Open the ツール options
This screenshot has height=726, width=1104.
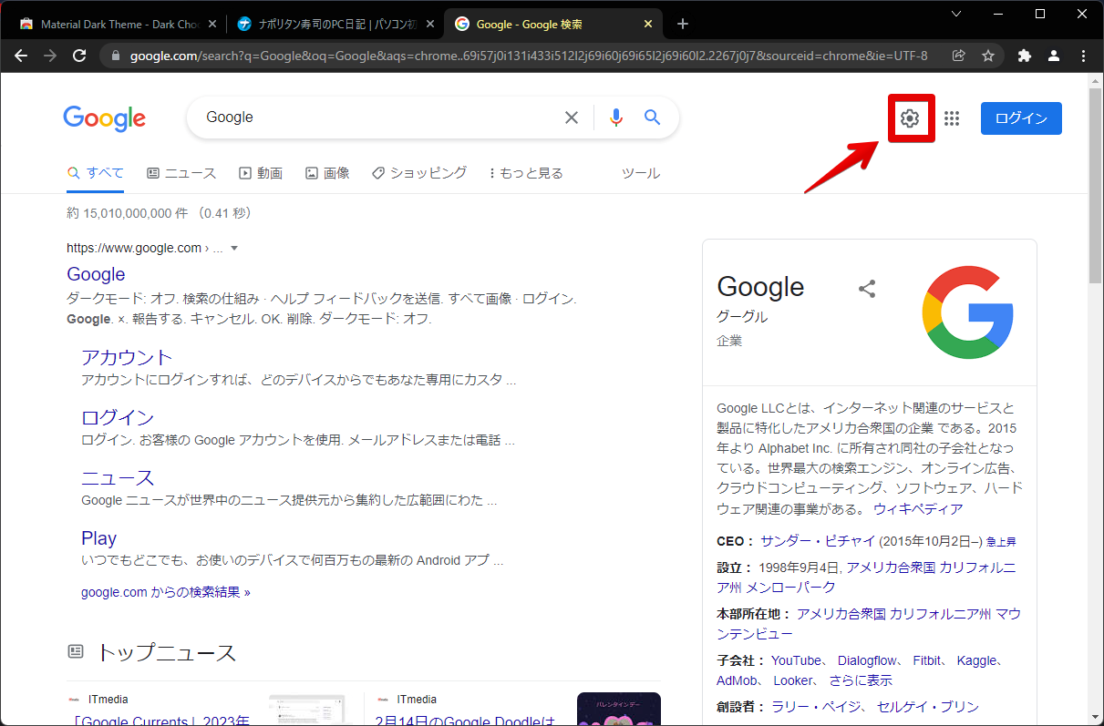(641, 173)
